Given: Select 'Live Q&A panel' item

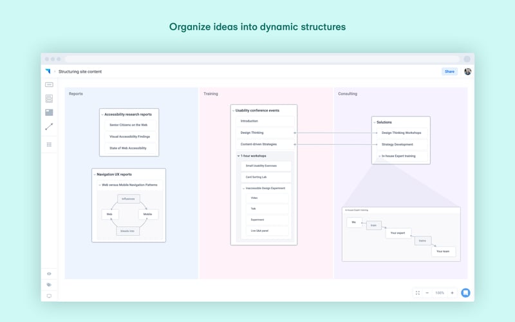Looking at the screenshot, I should (x=267, y=231).
